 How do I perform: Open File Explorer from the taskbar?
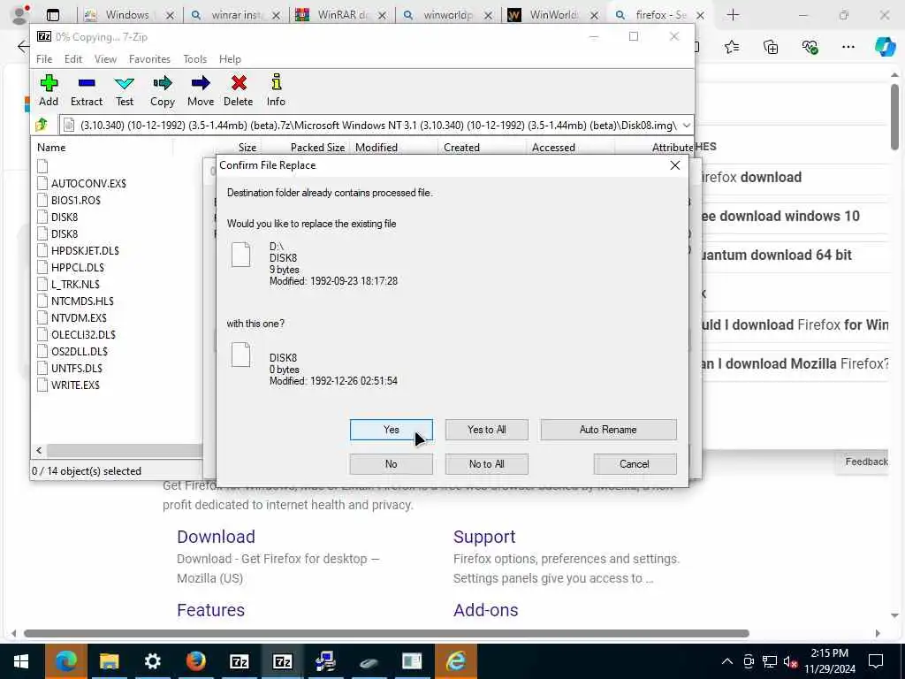coord(109,661)
